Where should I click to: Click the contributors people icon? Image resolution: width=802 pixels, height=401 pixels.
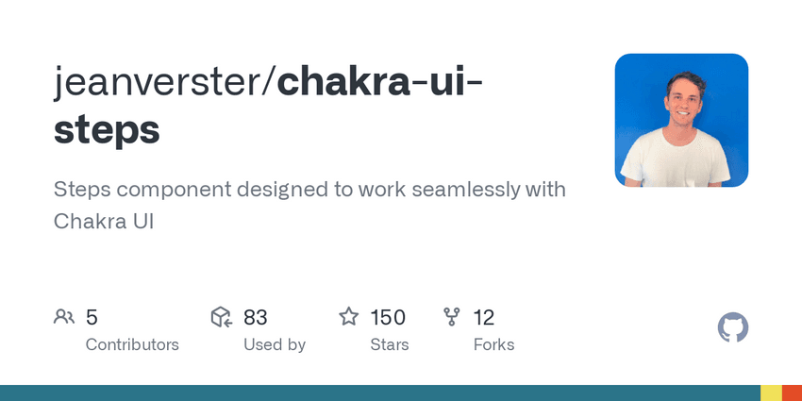(64, 317)
